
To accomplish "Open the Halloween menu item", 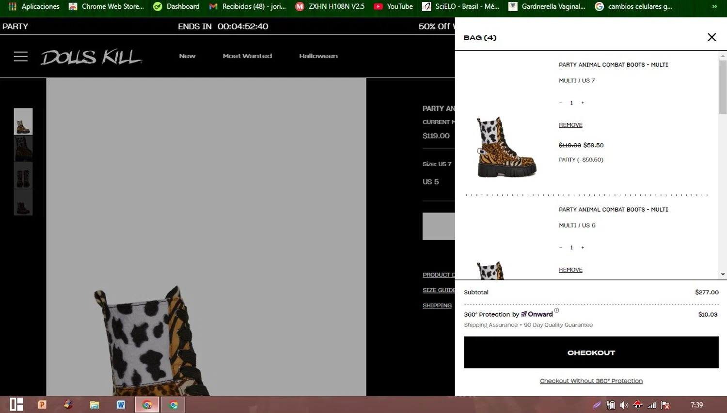I will coord(318,56).
